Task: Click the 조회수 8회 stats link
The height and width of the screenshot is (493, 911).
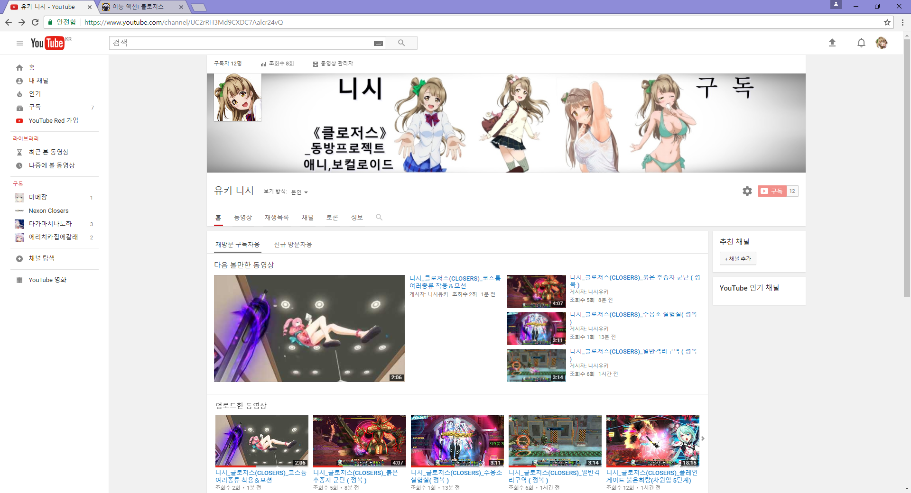Action: pos(277,64)
